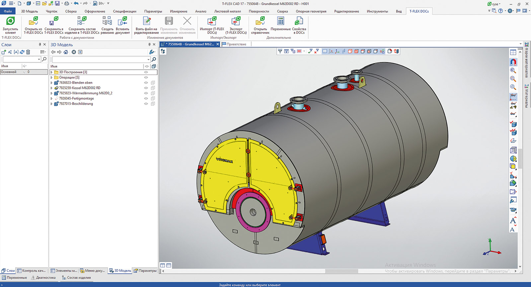Undo the last action in title bar
This screenshot has height=287, width=531.
[76, 3]
